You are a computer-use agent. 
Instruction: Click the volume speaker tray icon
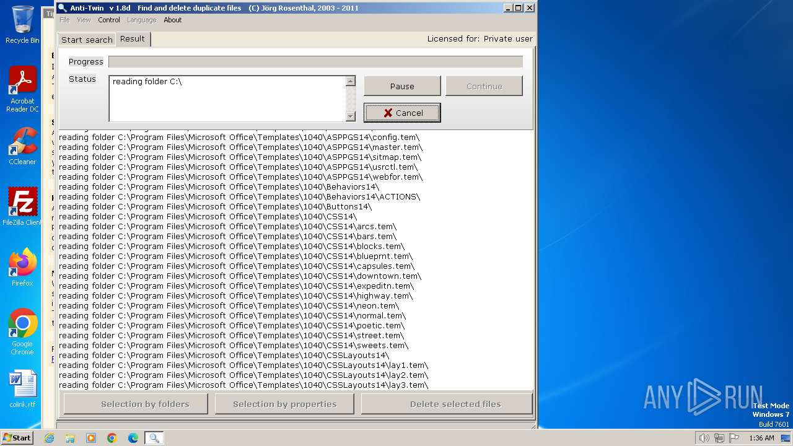tap(704, 438)
